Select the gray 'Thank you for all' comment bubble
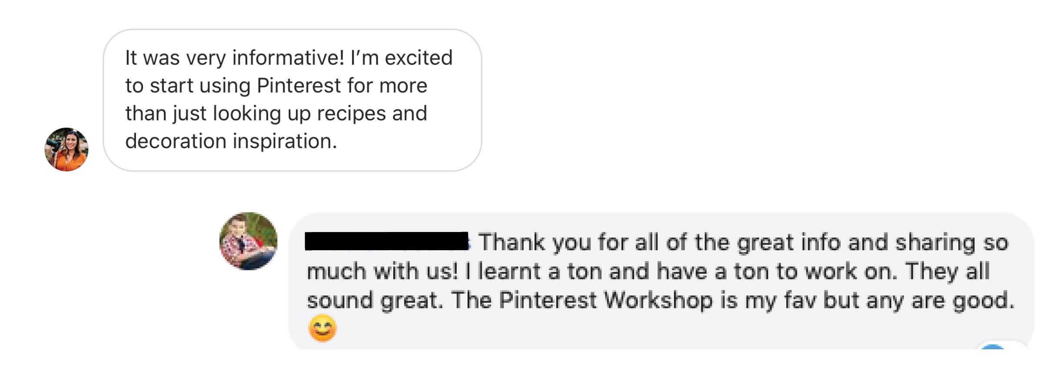Image resolution: width=1043 pixels, height=391 pixels. (x=661, y=281)
